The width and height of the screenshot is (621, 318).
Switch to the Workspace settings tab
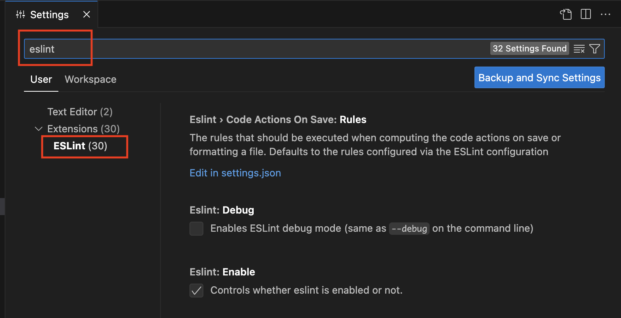90,79
